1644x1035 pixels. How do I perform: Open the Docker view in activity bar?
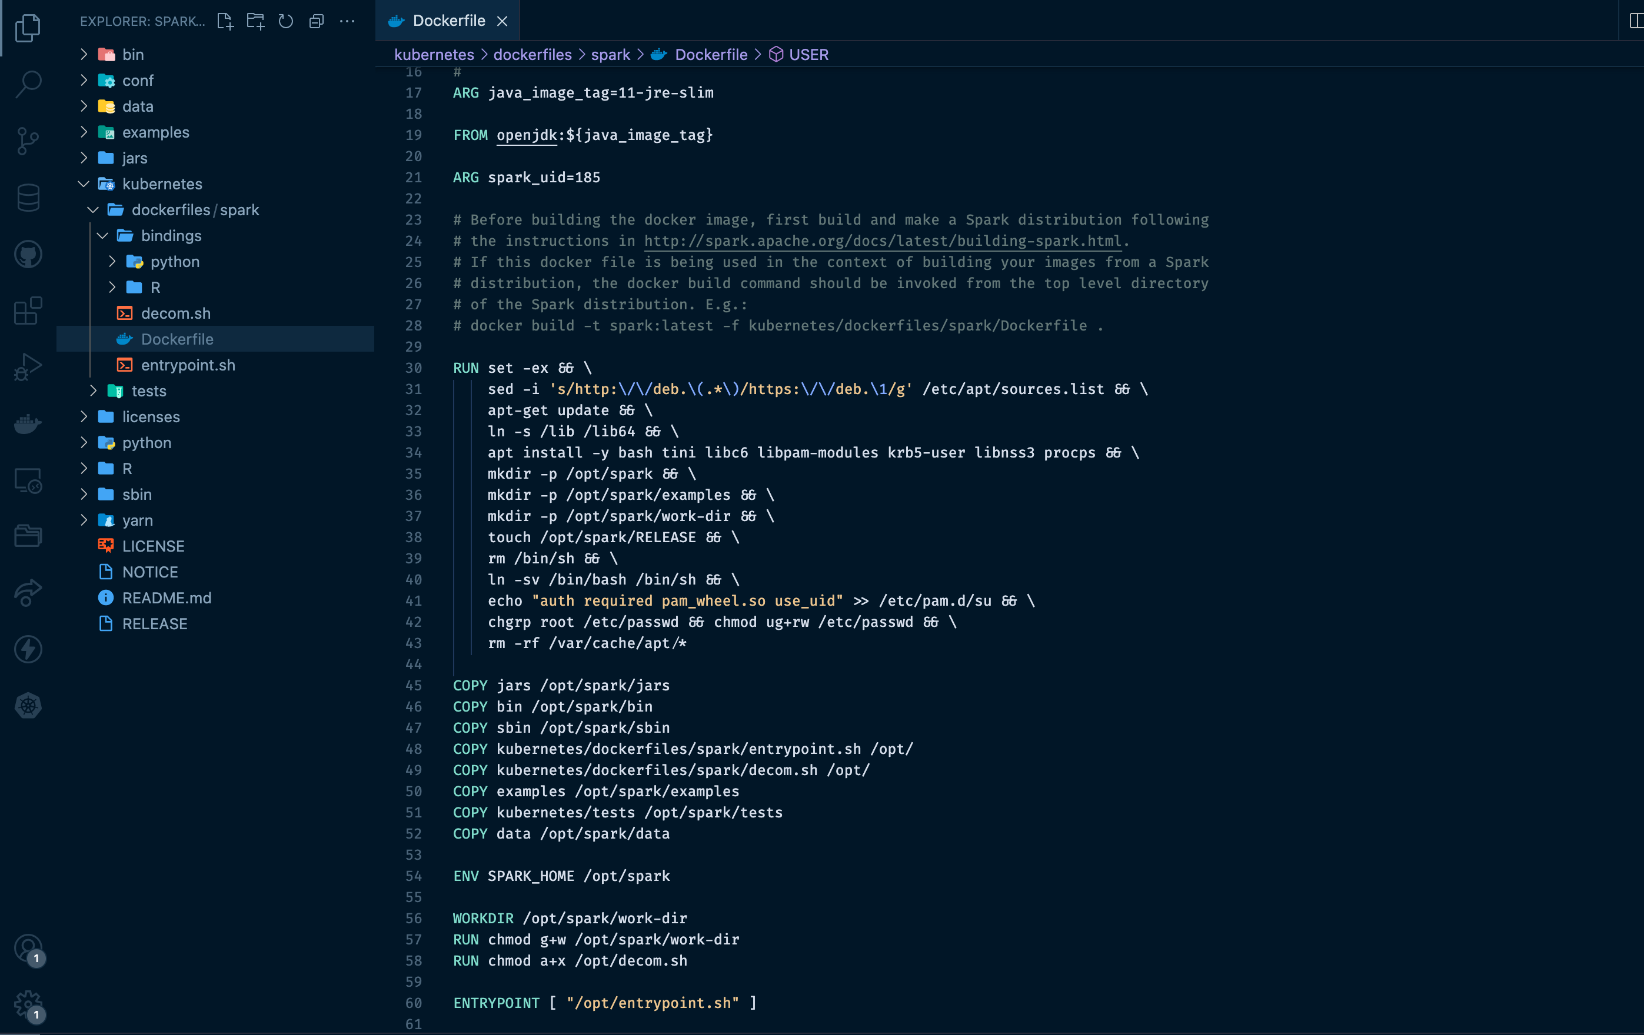(x=28, y=423)
